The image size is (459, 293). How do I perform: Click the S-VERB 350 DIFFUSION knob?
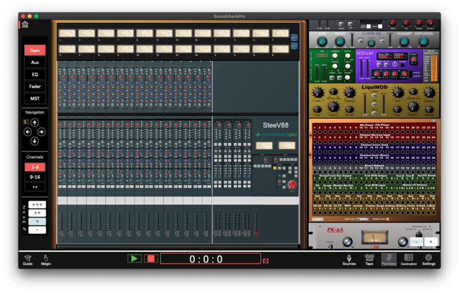(424, 42)
